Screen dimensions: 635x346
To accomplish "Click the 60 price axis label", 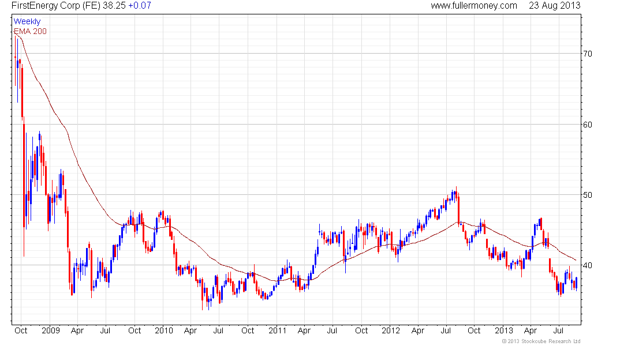I will (x=588, y=125).
